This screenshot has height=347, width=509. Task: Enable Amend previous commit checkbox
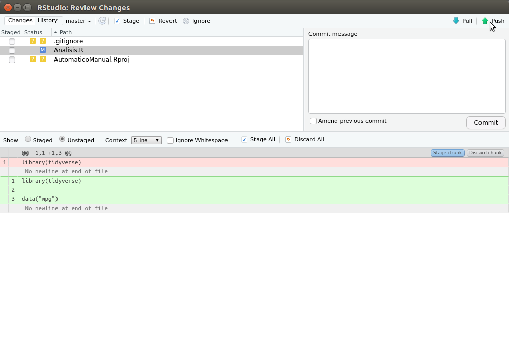[313, 121]
